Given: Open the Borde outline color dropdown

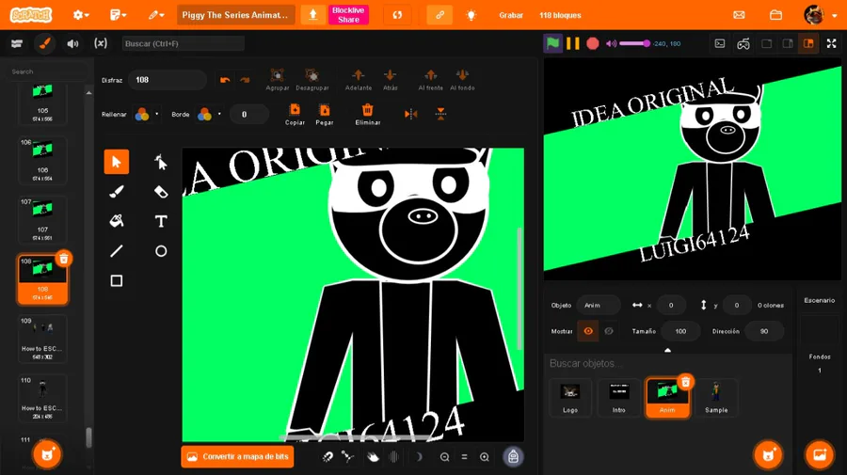Looking at the screenshot, I should (219, 115).
